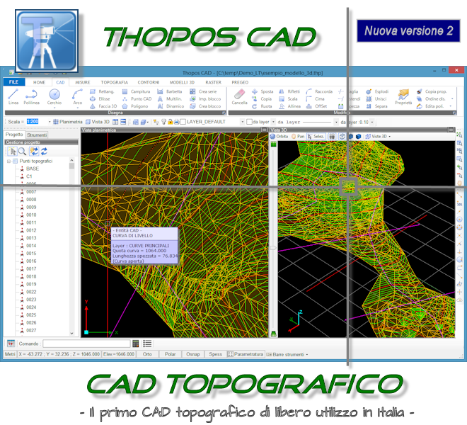Open the FILE menu

pos(13,82)
